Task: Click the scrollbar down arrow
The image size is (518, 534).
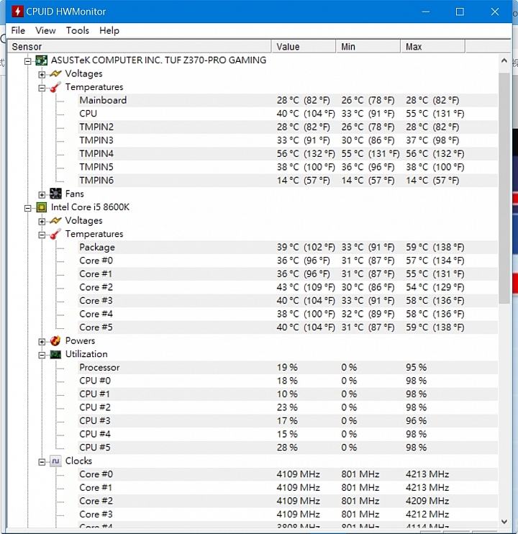Action: point(504,521)
